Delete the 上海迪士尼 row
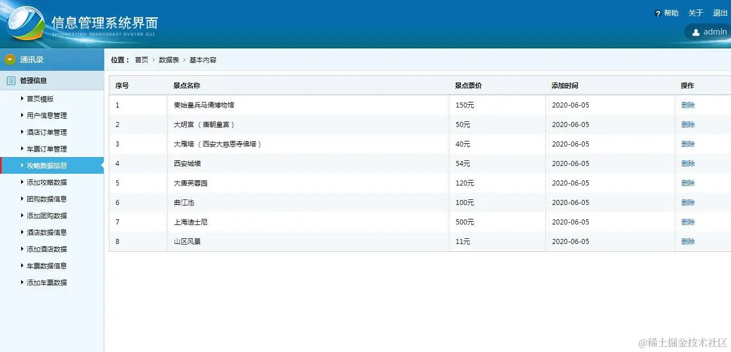 688,222
